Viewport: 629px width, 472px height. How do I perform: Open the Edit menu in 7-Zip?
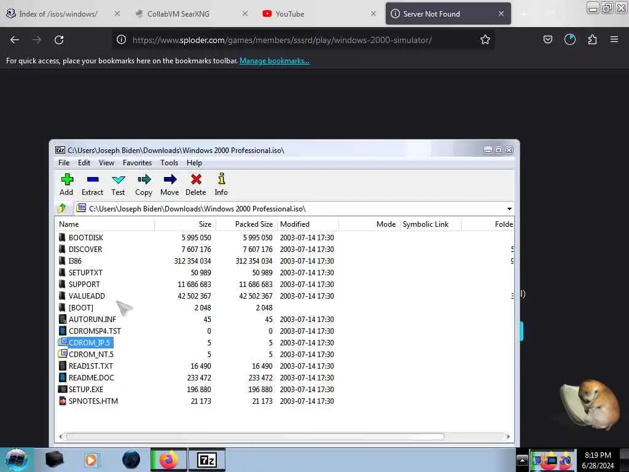point(84,162)
